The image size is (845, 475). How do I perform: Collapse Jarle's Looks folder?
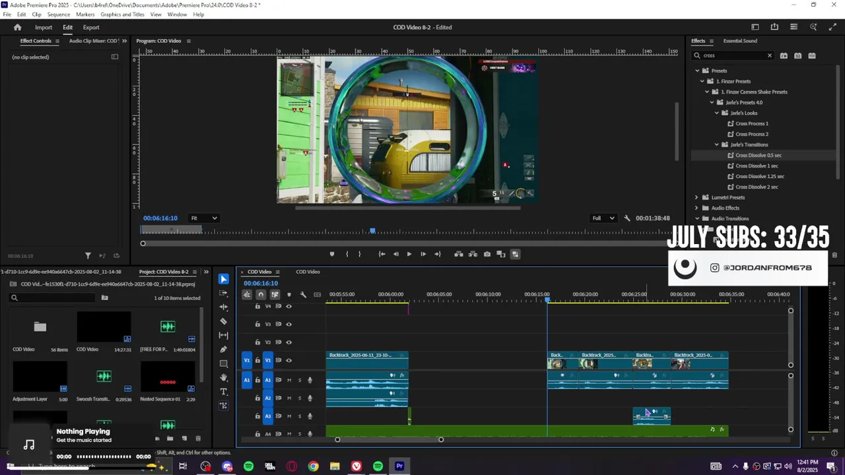pyautogui.click(x=717, y=113)
